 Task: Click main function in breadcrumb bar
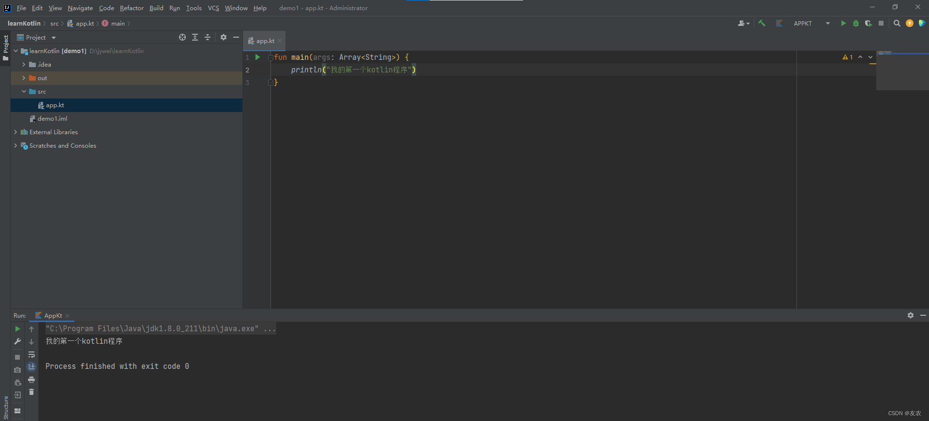coord(113,23)
